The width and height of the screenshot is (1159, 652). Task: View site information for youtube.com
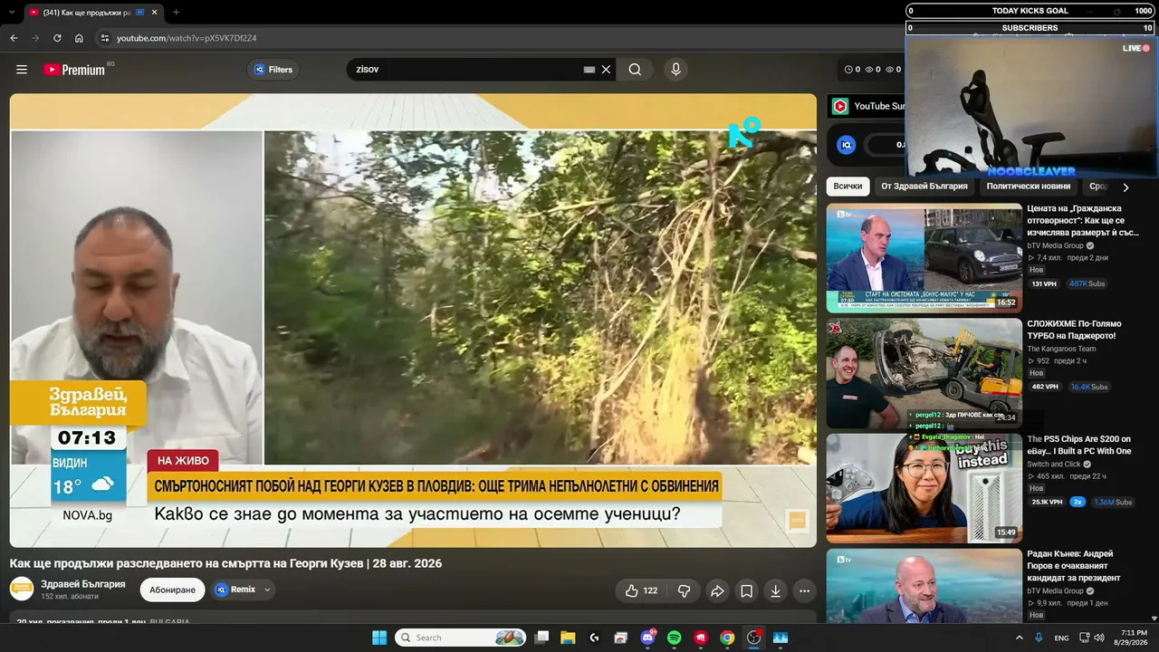point(105,38)
